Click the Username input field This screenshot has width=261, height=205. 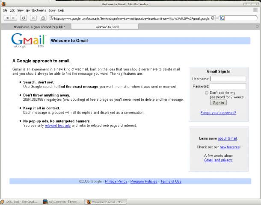(228, 79)
